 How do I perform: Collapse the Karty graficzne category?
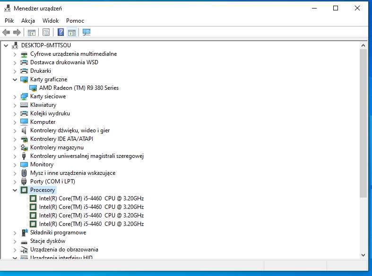15,79
